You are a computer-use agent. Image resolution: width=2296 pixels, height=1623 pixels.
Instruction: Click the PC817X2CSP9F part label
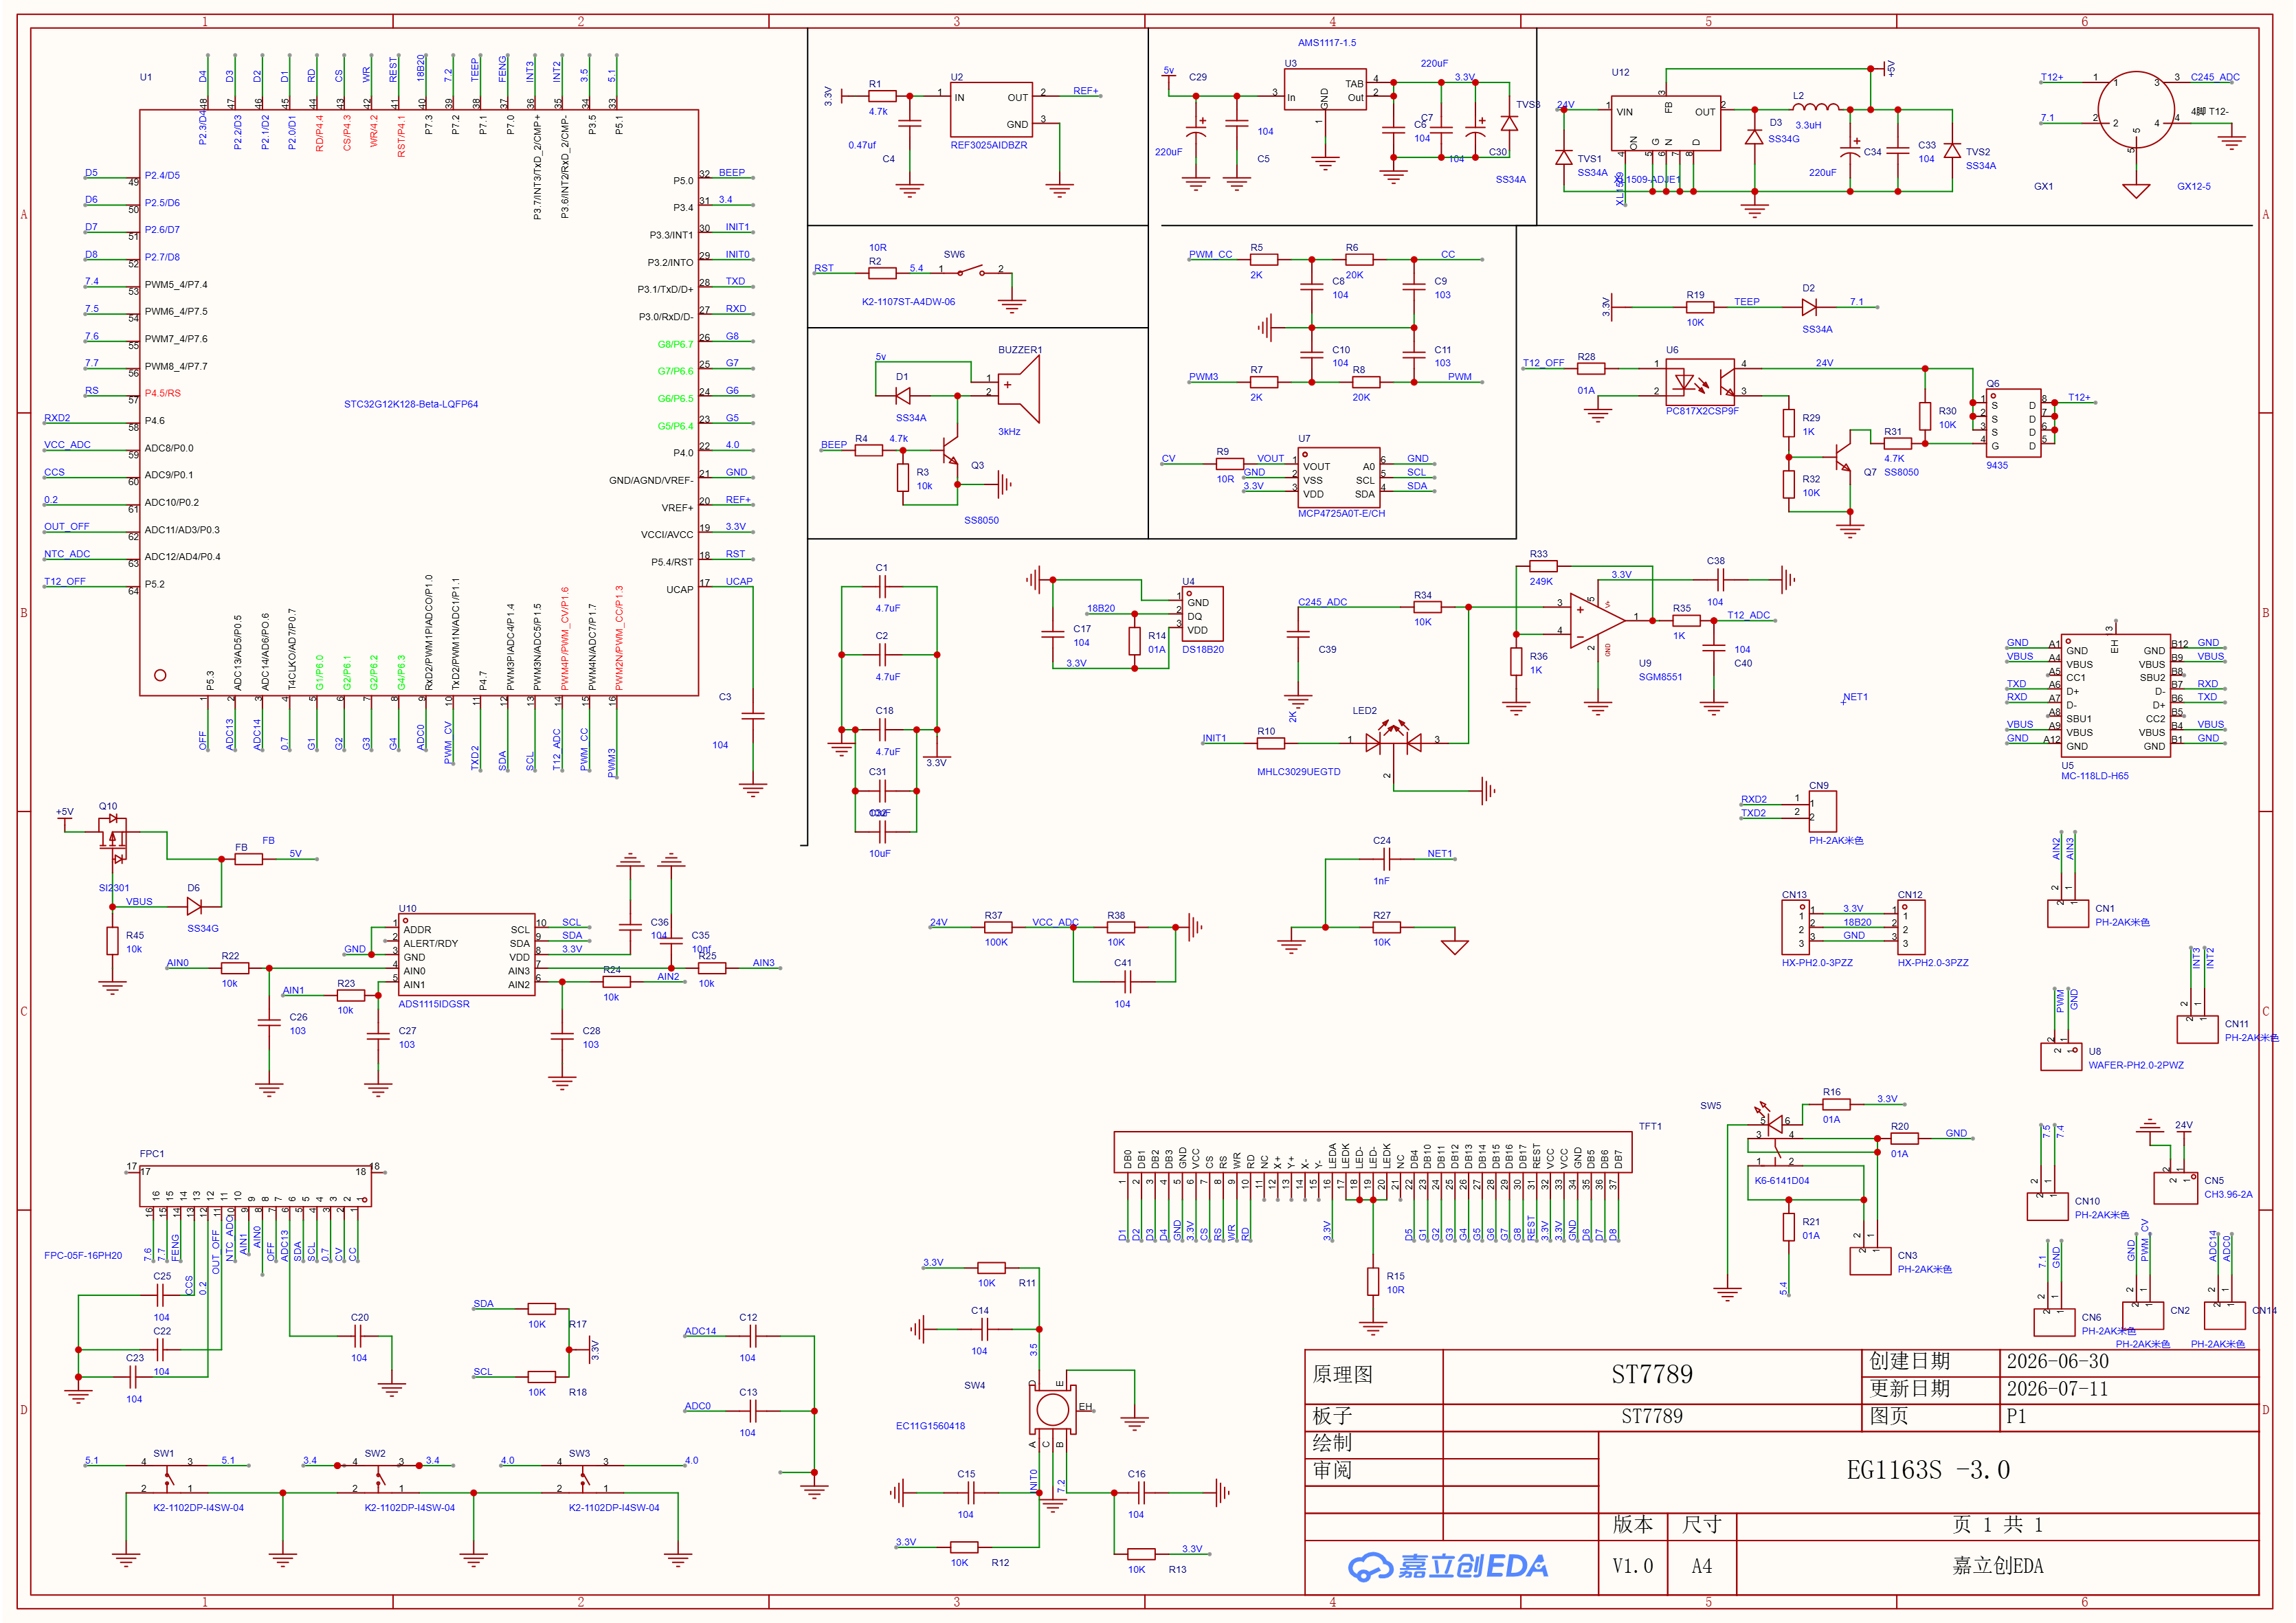coord(1702,411)
